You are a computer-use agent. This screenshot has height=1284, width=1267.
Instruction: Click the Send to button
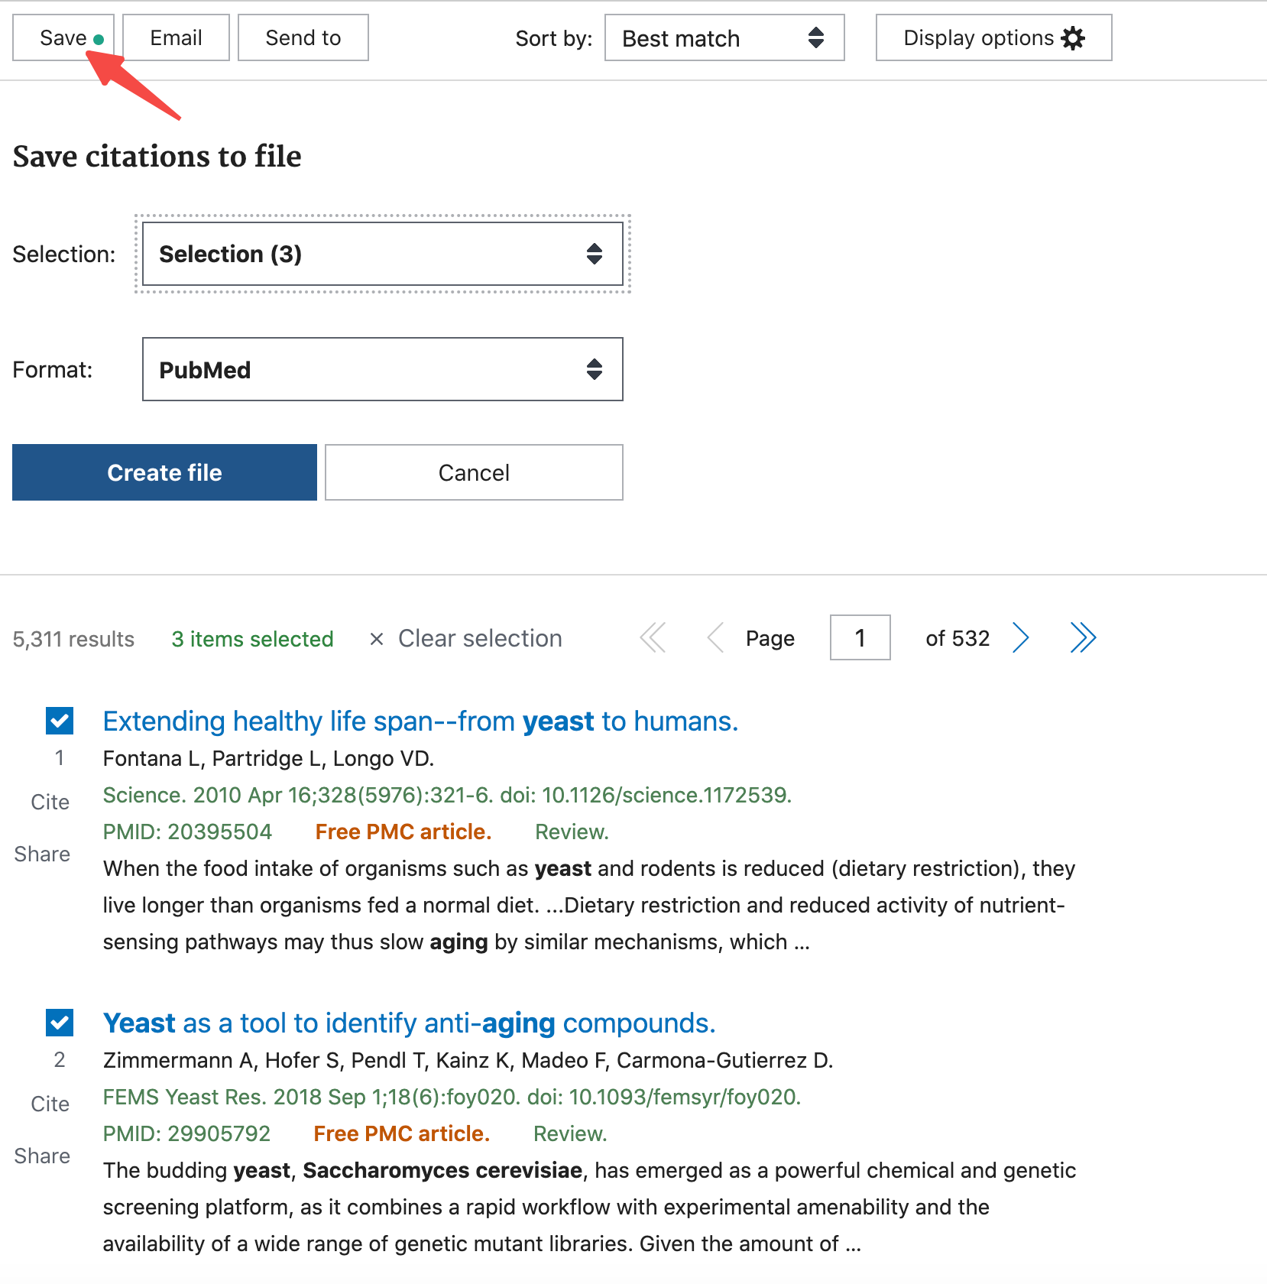[303, 37]
